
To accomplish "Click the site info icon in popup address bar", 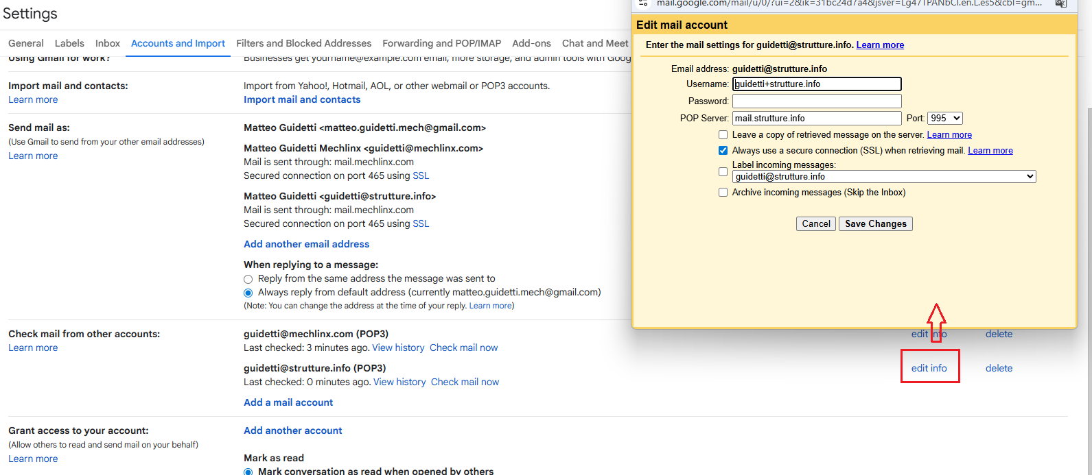I will tap(643, 3).
